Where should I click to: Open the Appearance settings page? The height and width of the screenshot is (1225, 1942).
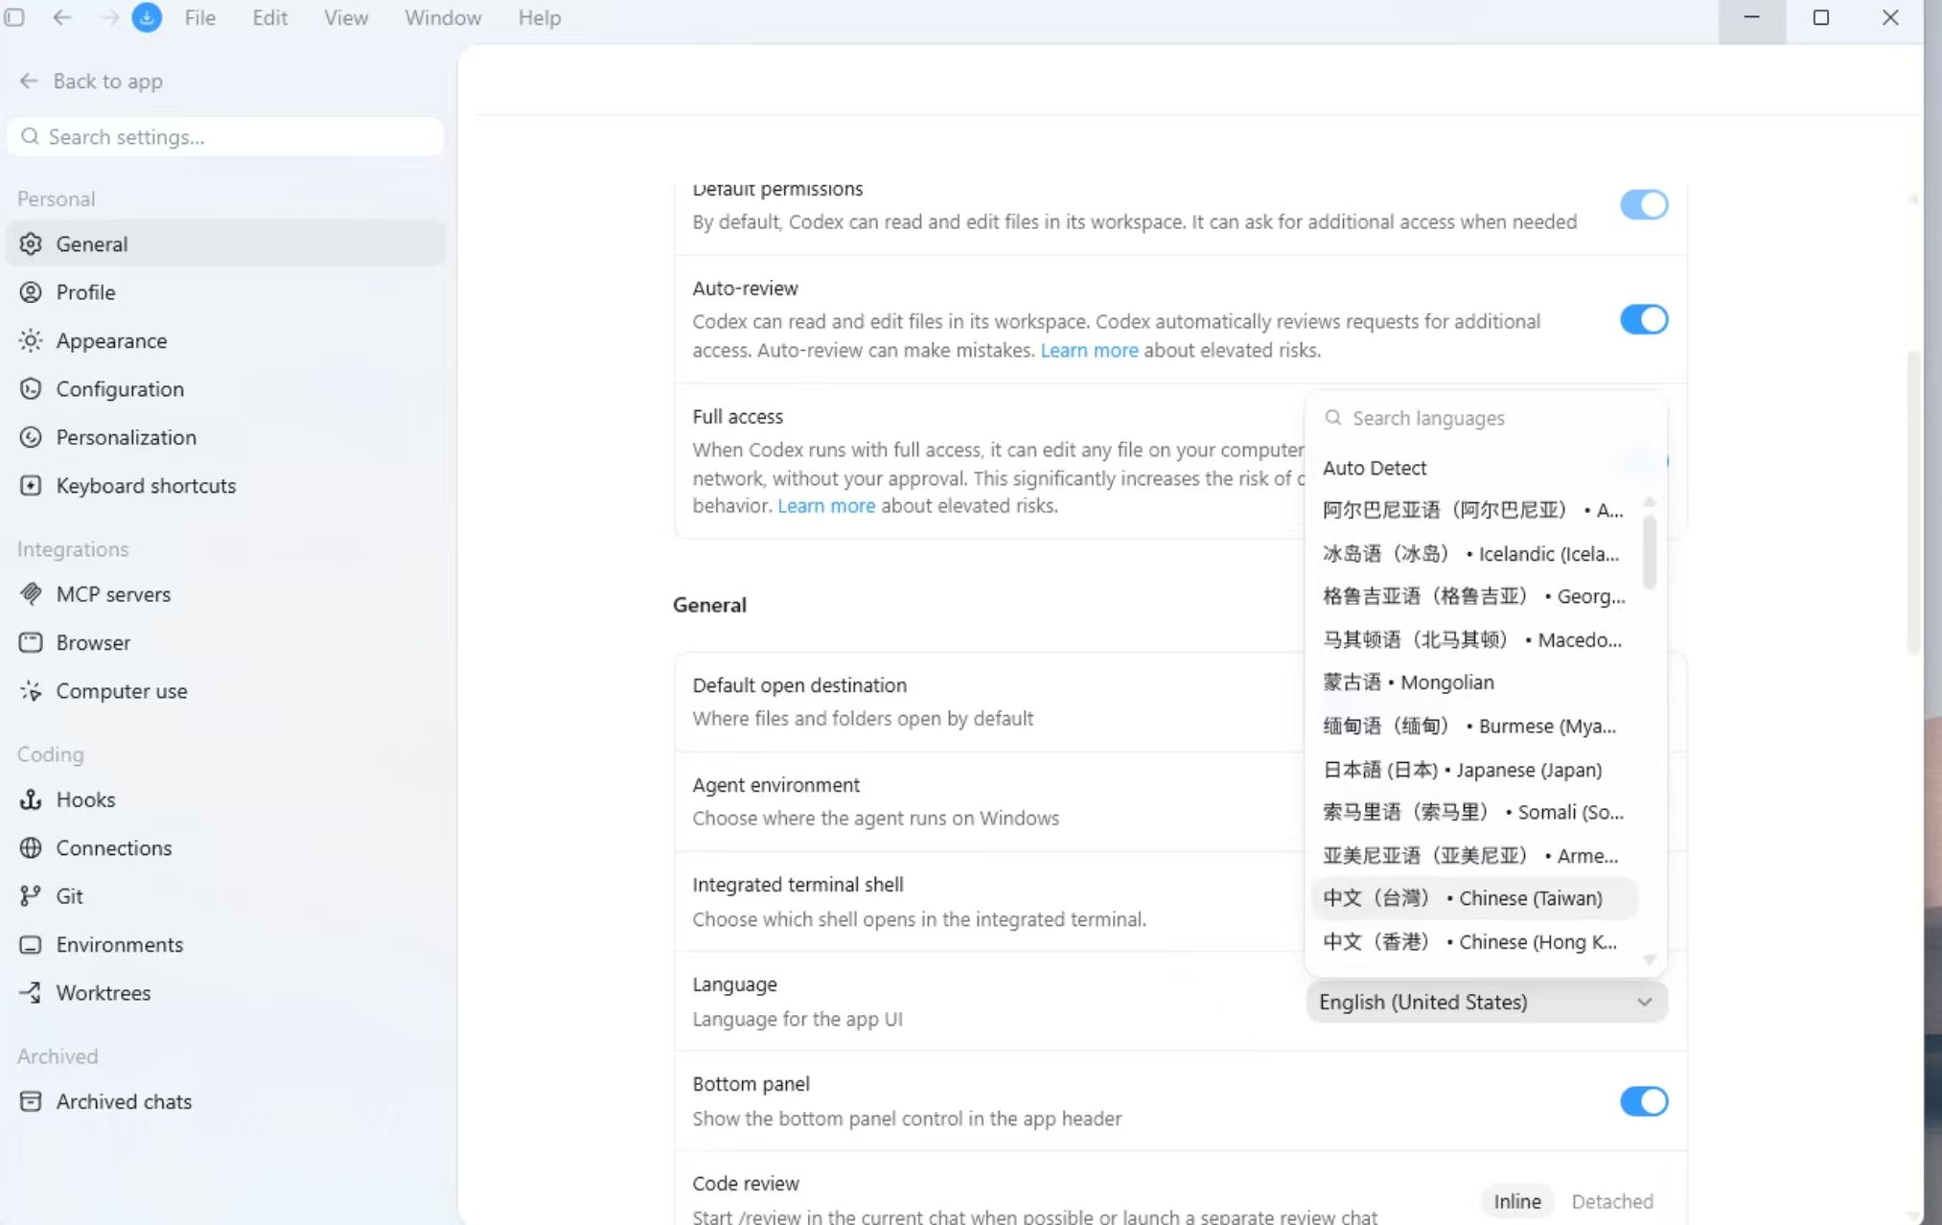tap(226, 341)
